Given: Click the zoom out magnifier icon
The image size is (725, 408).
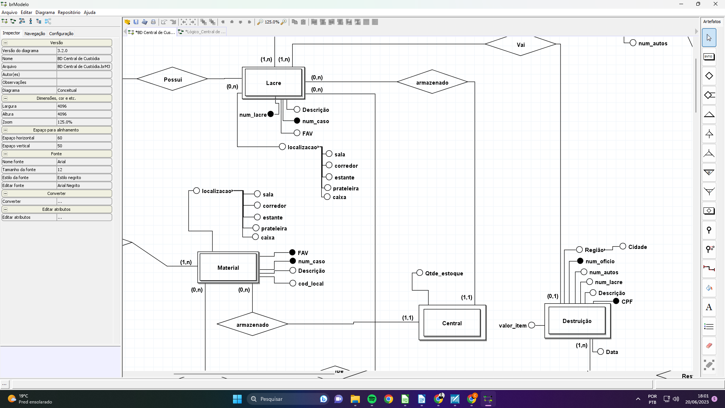Looking at the screenshot, I should point(260,22).
